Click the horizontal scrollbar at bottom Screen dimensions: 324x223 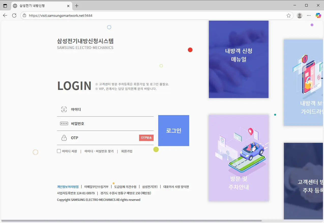[131, 221]
